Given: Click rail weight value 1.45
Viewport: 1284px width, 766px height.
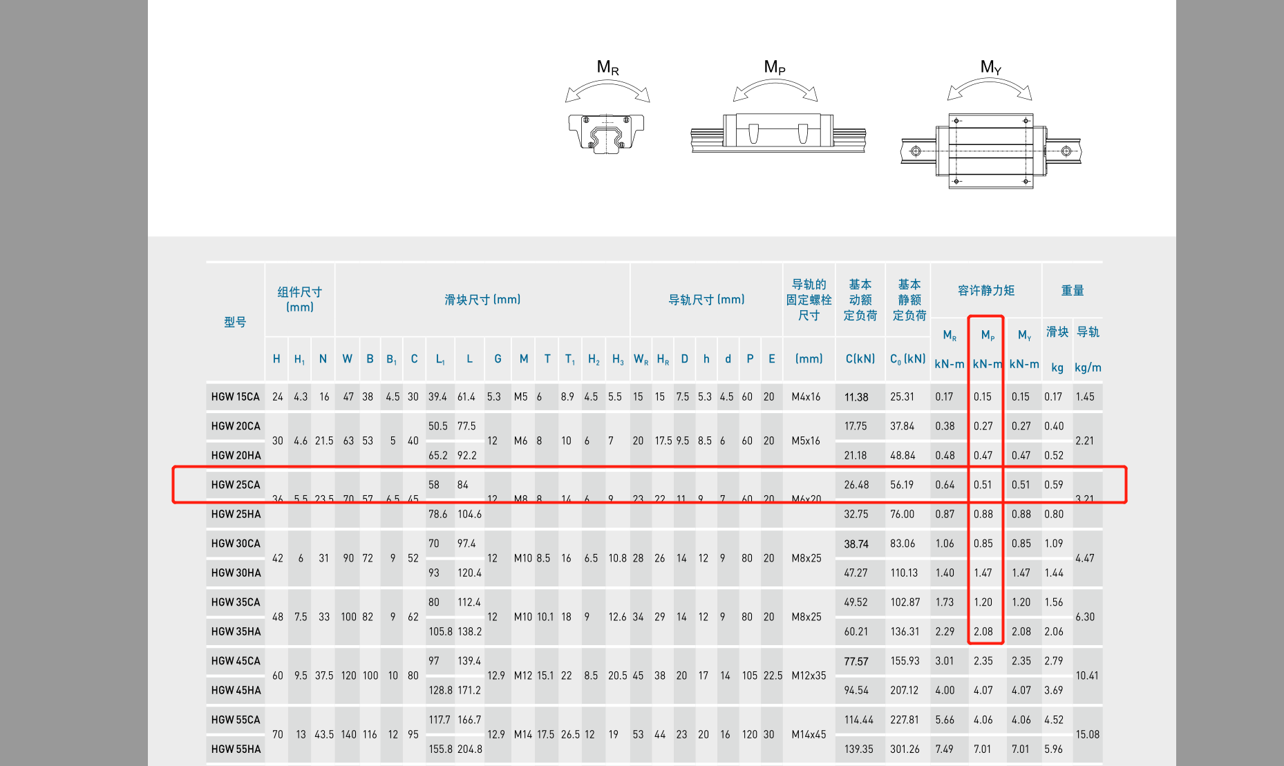Looking at the screenshot, I should pos(1085,397).
